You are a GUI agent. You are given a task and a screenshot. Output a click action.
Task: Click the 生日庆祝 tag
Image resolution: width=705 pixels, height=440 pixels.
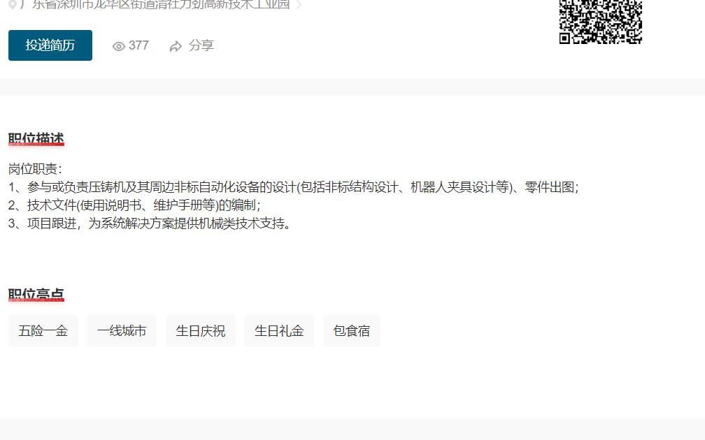coord(201,331)
